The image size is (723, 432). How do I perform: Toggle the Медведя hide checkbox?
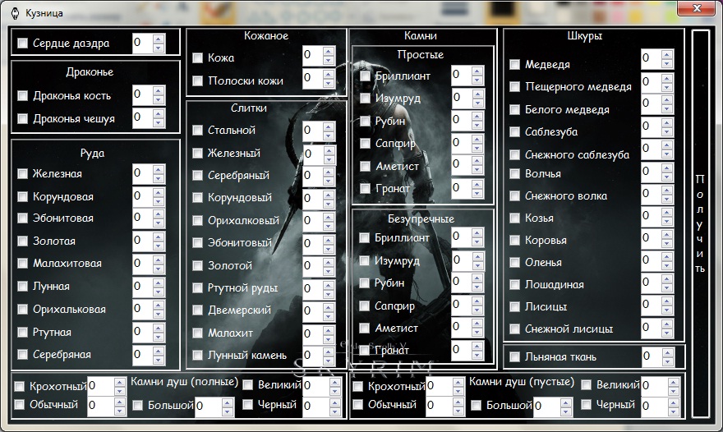(x=514, y=64)
